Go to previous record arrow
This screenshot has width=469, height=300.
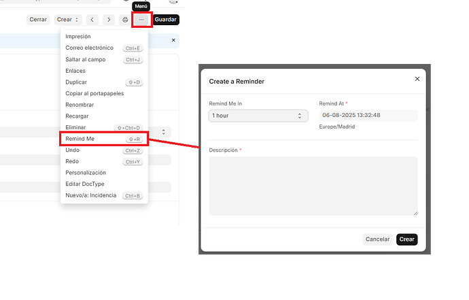[92, 20]
